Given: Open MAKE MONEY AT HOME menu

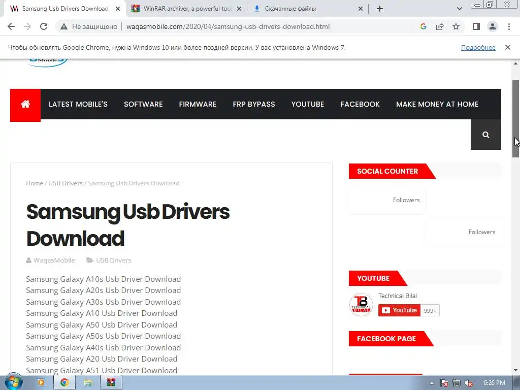Looking at the screenshot, I should (437, 104).
